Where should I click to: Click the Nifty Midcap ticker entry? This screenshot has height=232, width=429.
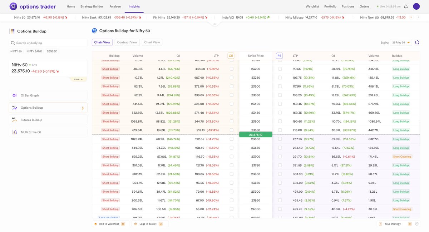(315, 17)
